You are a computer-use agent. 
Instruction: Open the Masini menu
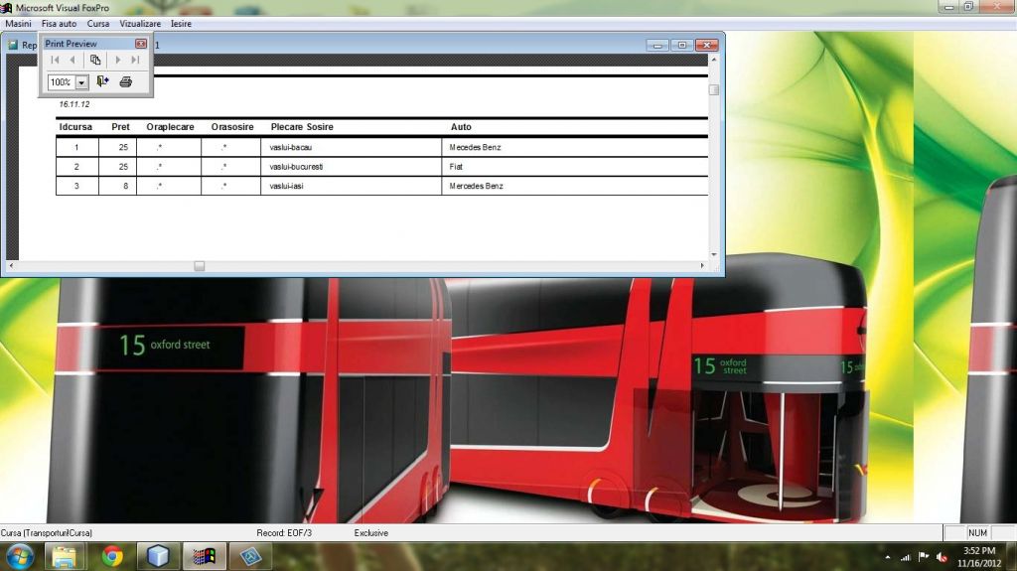tap(18, 23)
